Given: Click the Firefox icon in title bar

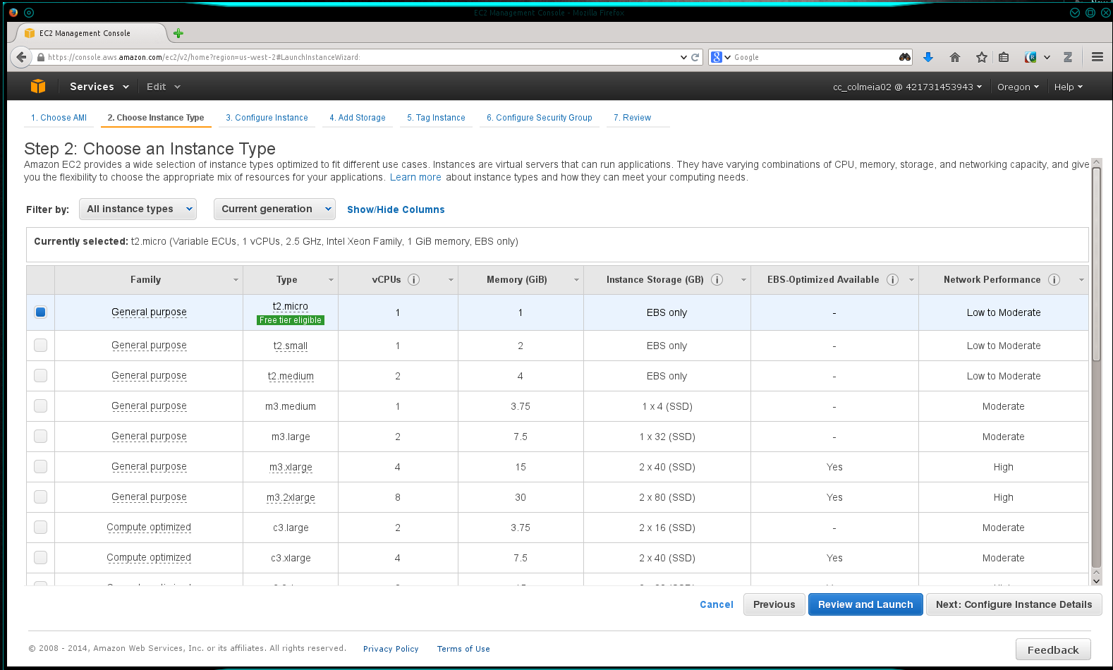Looking at the screenshot, I should 13,13.
